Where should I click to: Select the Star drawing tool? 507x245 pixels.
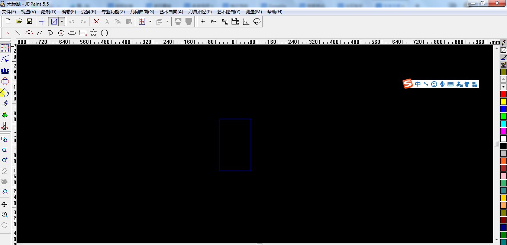pos(93,33)
